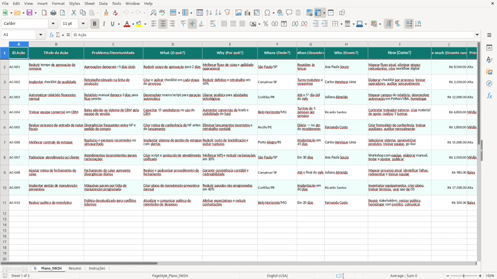Click the Font Color red swatch
Screen dimensions: 497x279
coord(127,24)
